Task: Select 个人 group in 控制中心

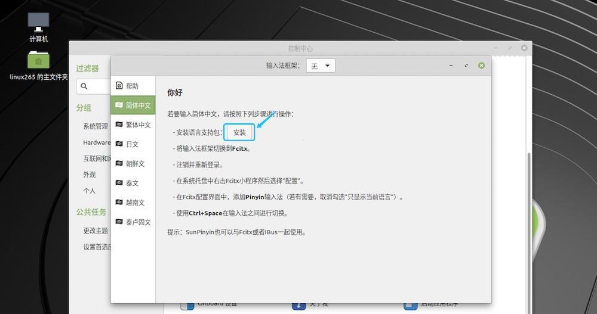Action: 90,191
